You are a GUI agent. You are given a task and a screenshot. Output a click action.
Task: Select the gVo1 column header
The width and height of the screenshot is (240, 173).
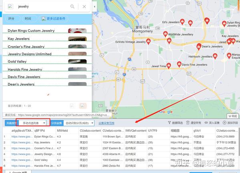tap(204, 131)
